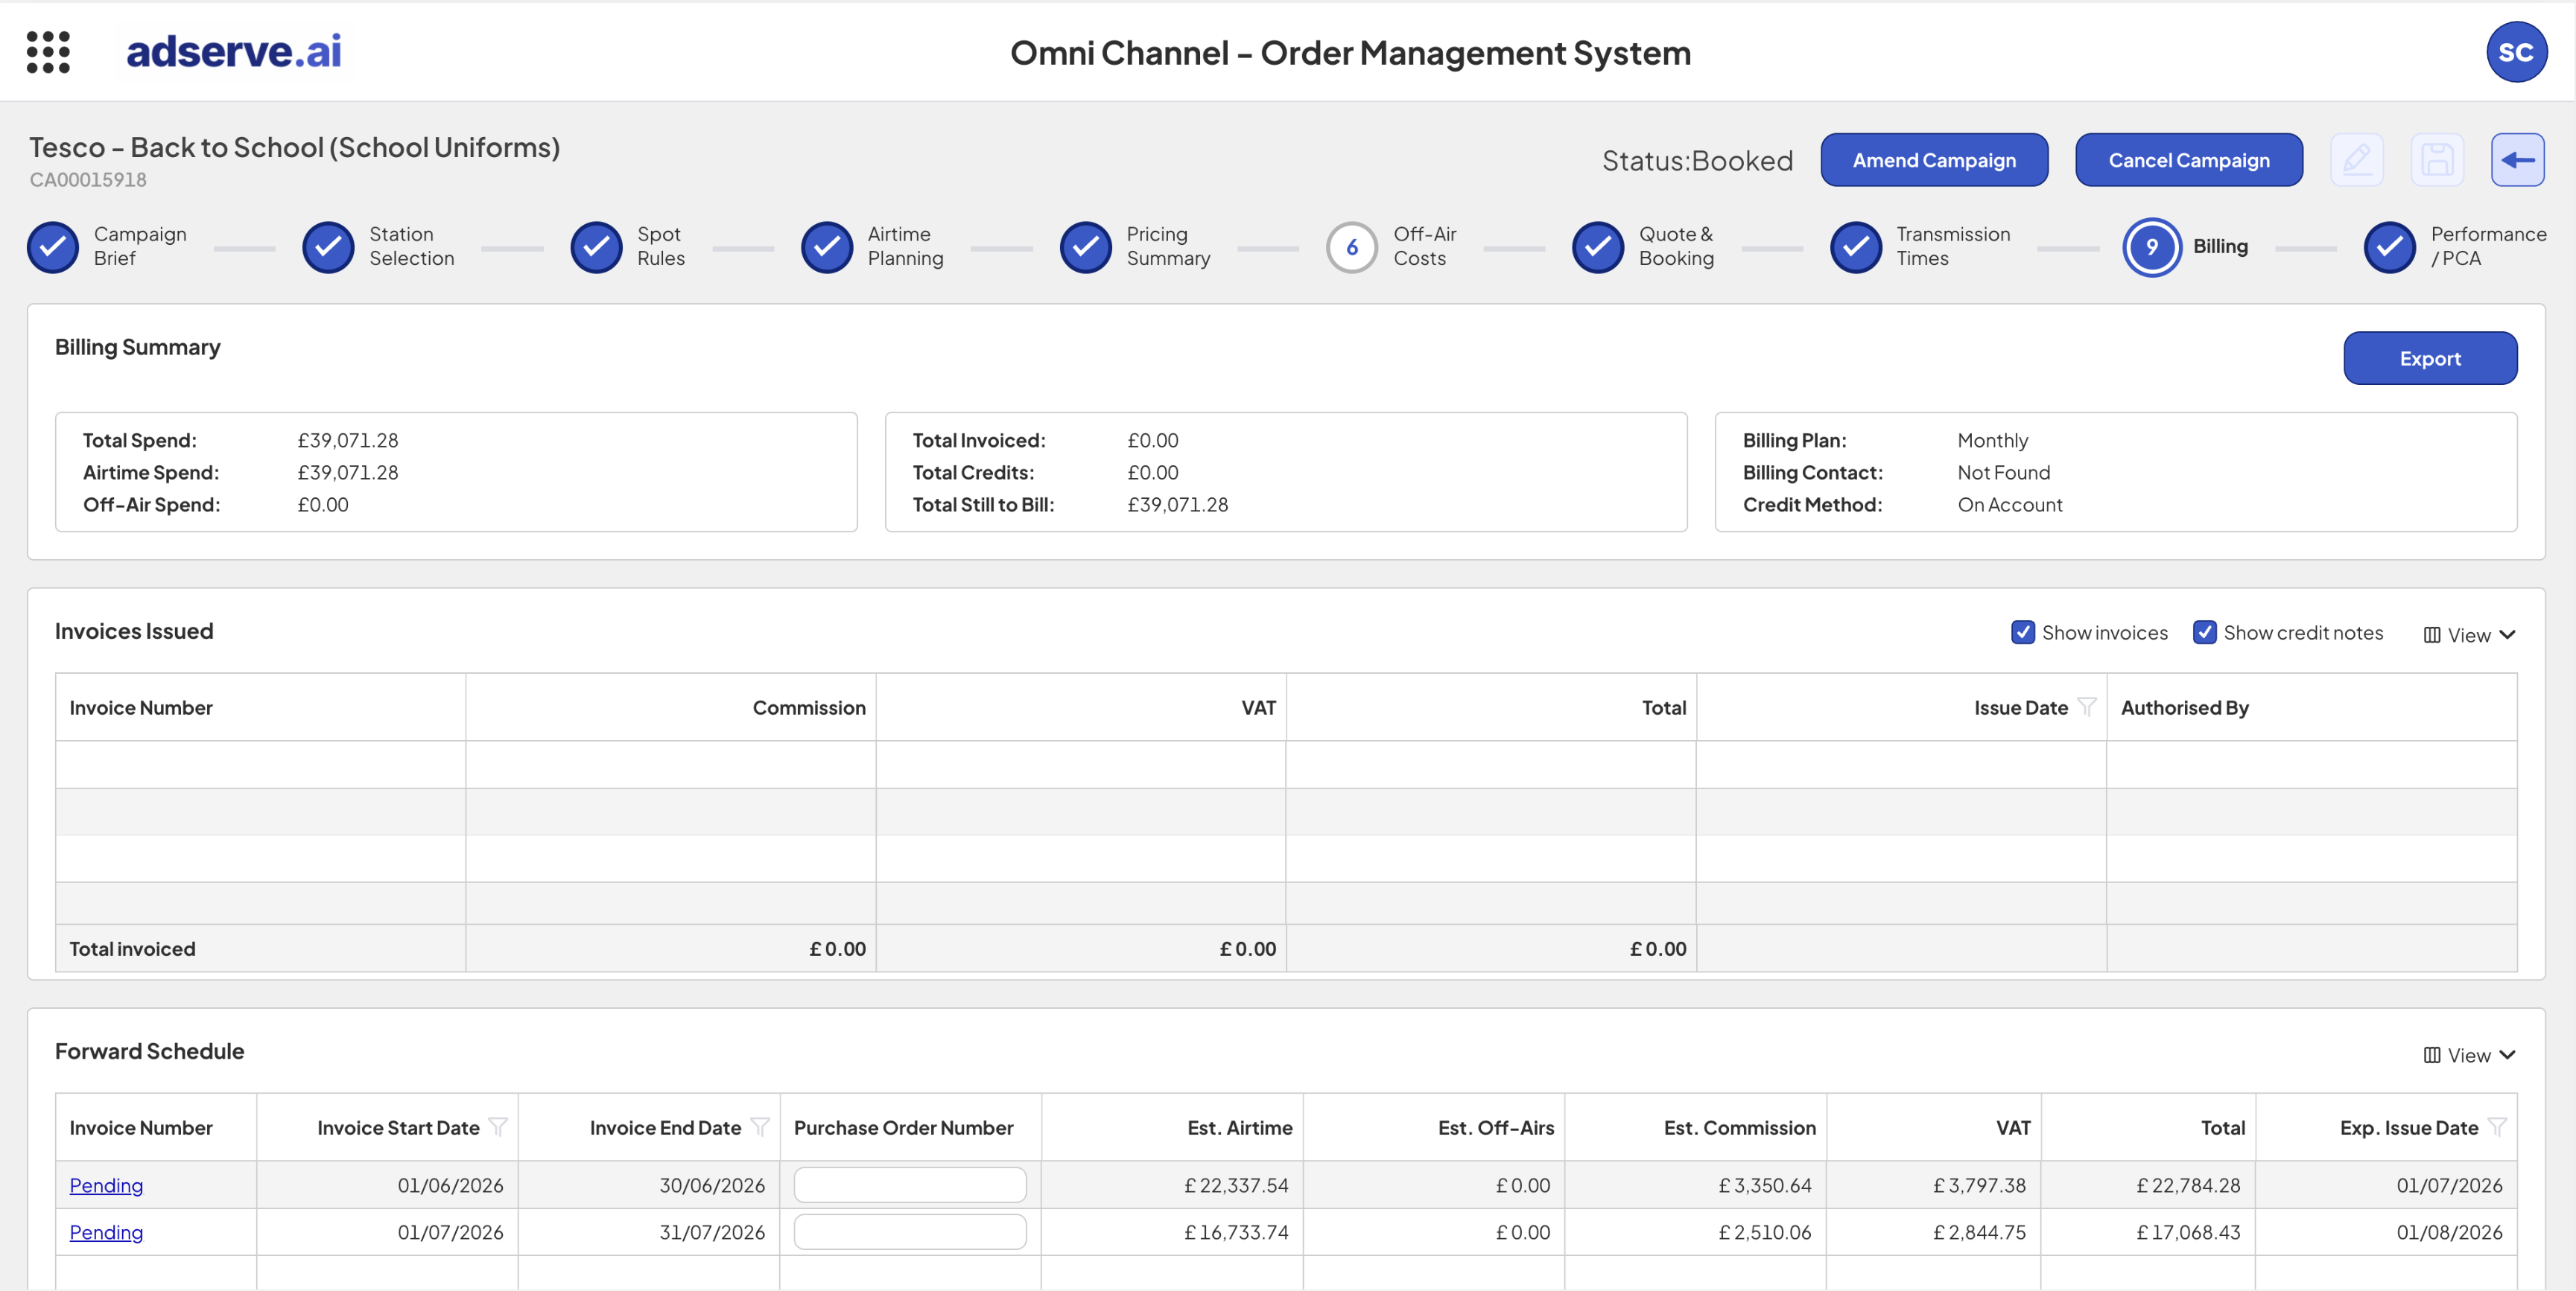This screenshot has height=1291, width=2576.
Task: Go to Transmission Times step label
Action: 1953,246
